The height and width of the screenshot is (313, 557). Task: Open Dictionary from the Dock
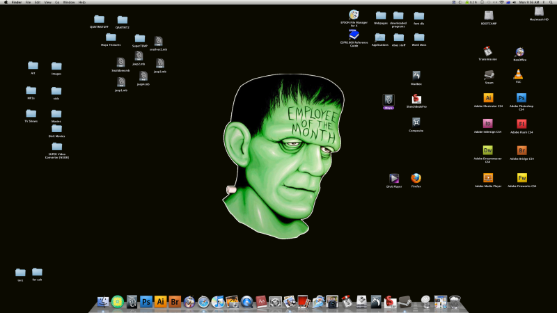[x=261, y=302]
